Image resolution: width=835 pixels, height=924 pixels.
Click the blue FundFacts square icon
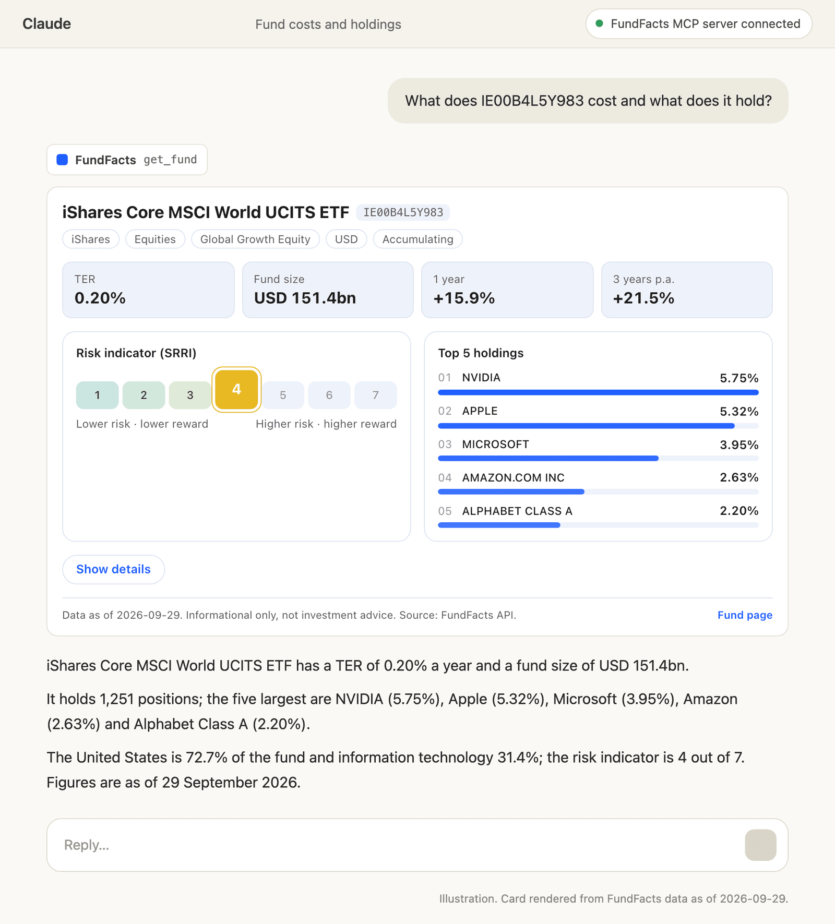click(x=62, y=160)
